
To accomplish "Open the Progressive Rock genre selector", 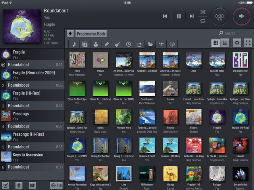I will pyautogui.click(x=92, y=34).
